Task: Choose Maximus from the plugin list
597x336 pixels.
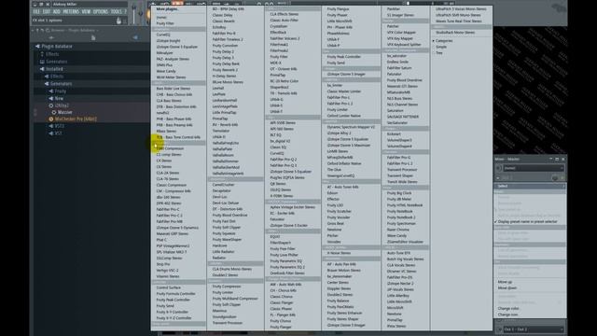Action: pos(220,311)
